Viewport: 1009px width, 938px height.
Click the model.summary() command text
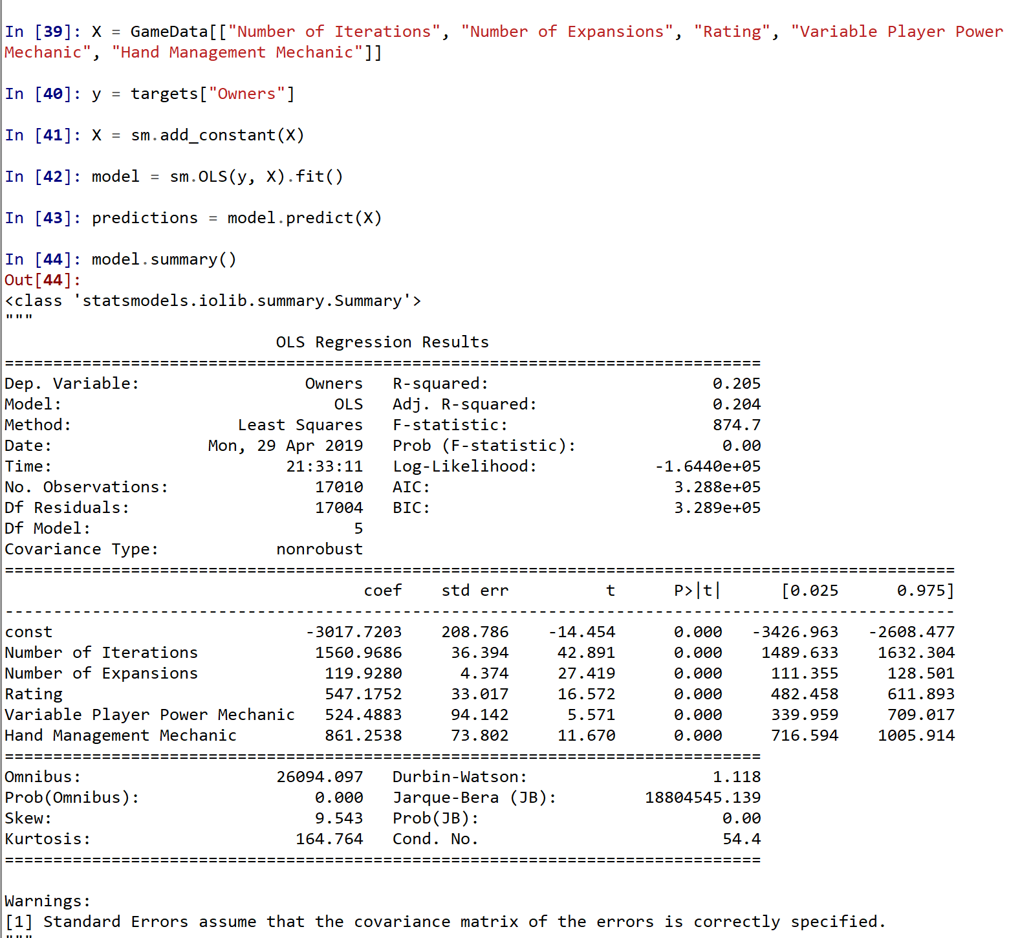(164, 259)
